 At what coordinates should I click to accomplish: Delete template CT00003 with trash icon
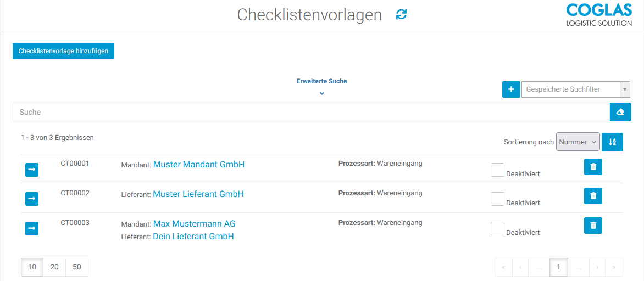pyautogui.click(x=593, y=226)
